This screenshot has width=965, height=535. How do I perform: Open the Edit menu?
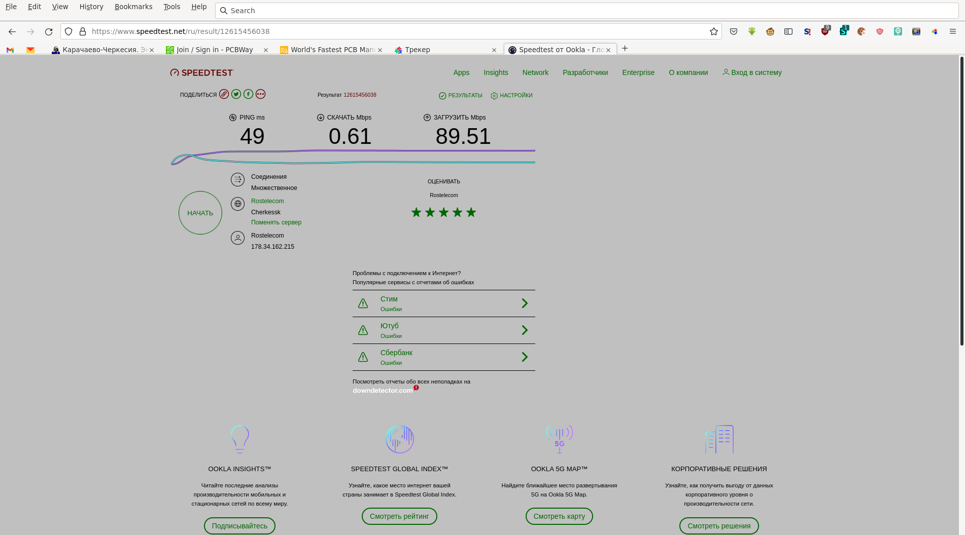pyautogui.click(x=35, y=7)
